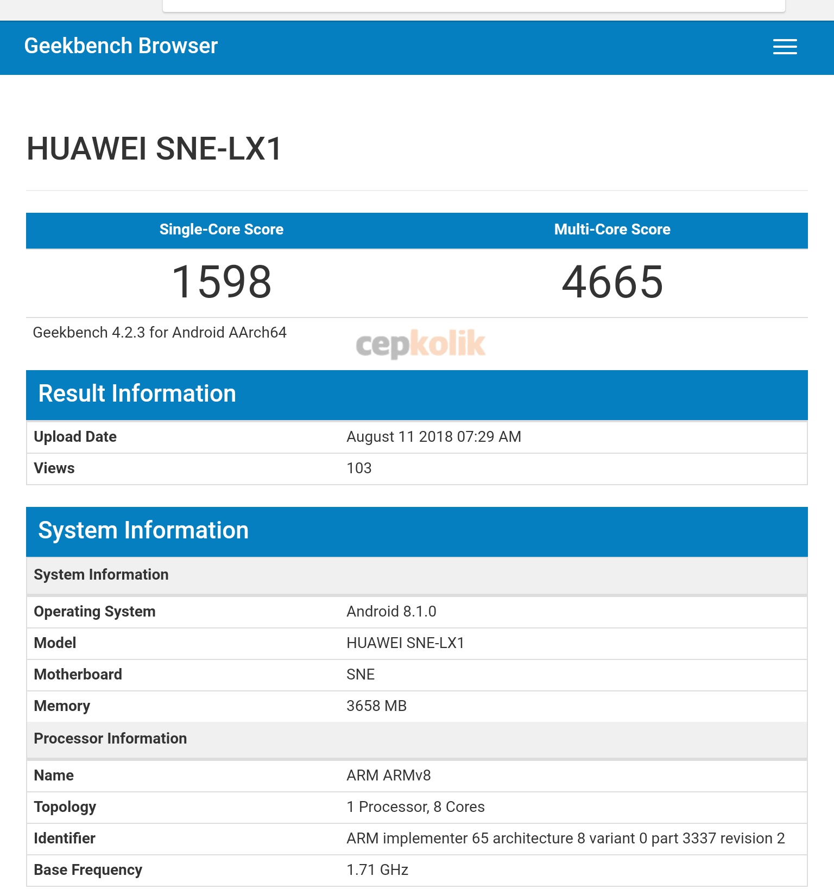Select the multi-core score value 4665
Screen dimensions: 834x889
[x=612, y=282]
